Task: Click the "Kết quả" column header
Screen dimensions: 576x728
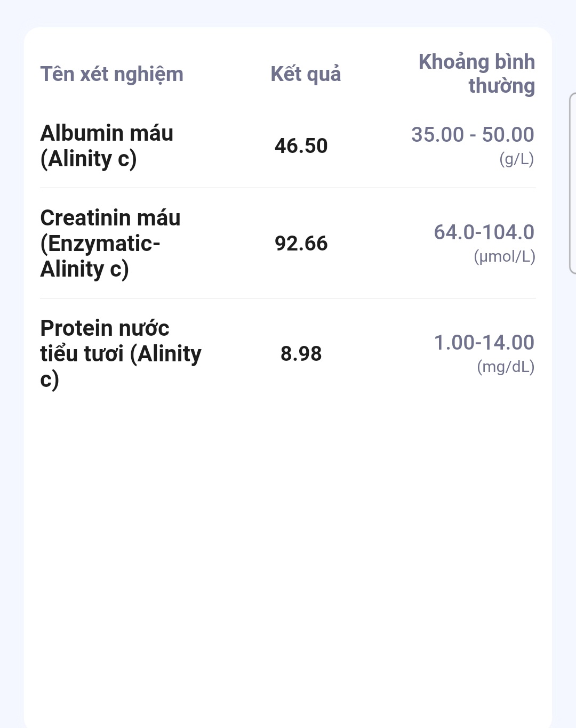Action: click(306, 74)
